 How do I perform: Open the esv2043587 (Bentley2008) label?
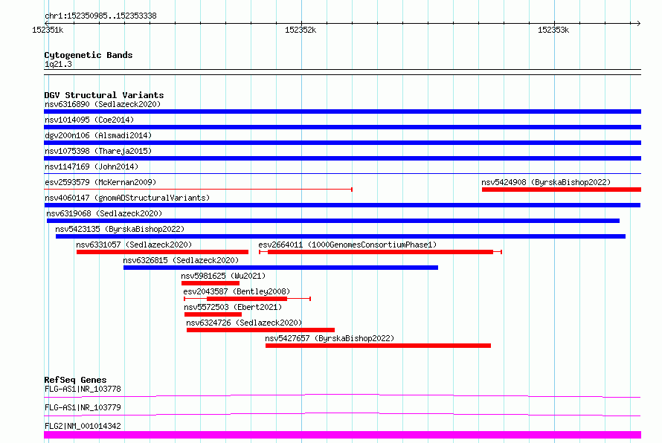[237, 291]
